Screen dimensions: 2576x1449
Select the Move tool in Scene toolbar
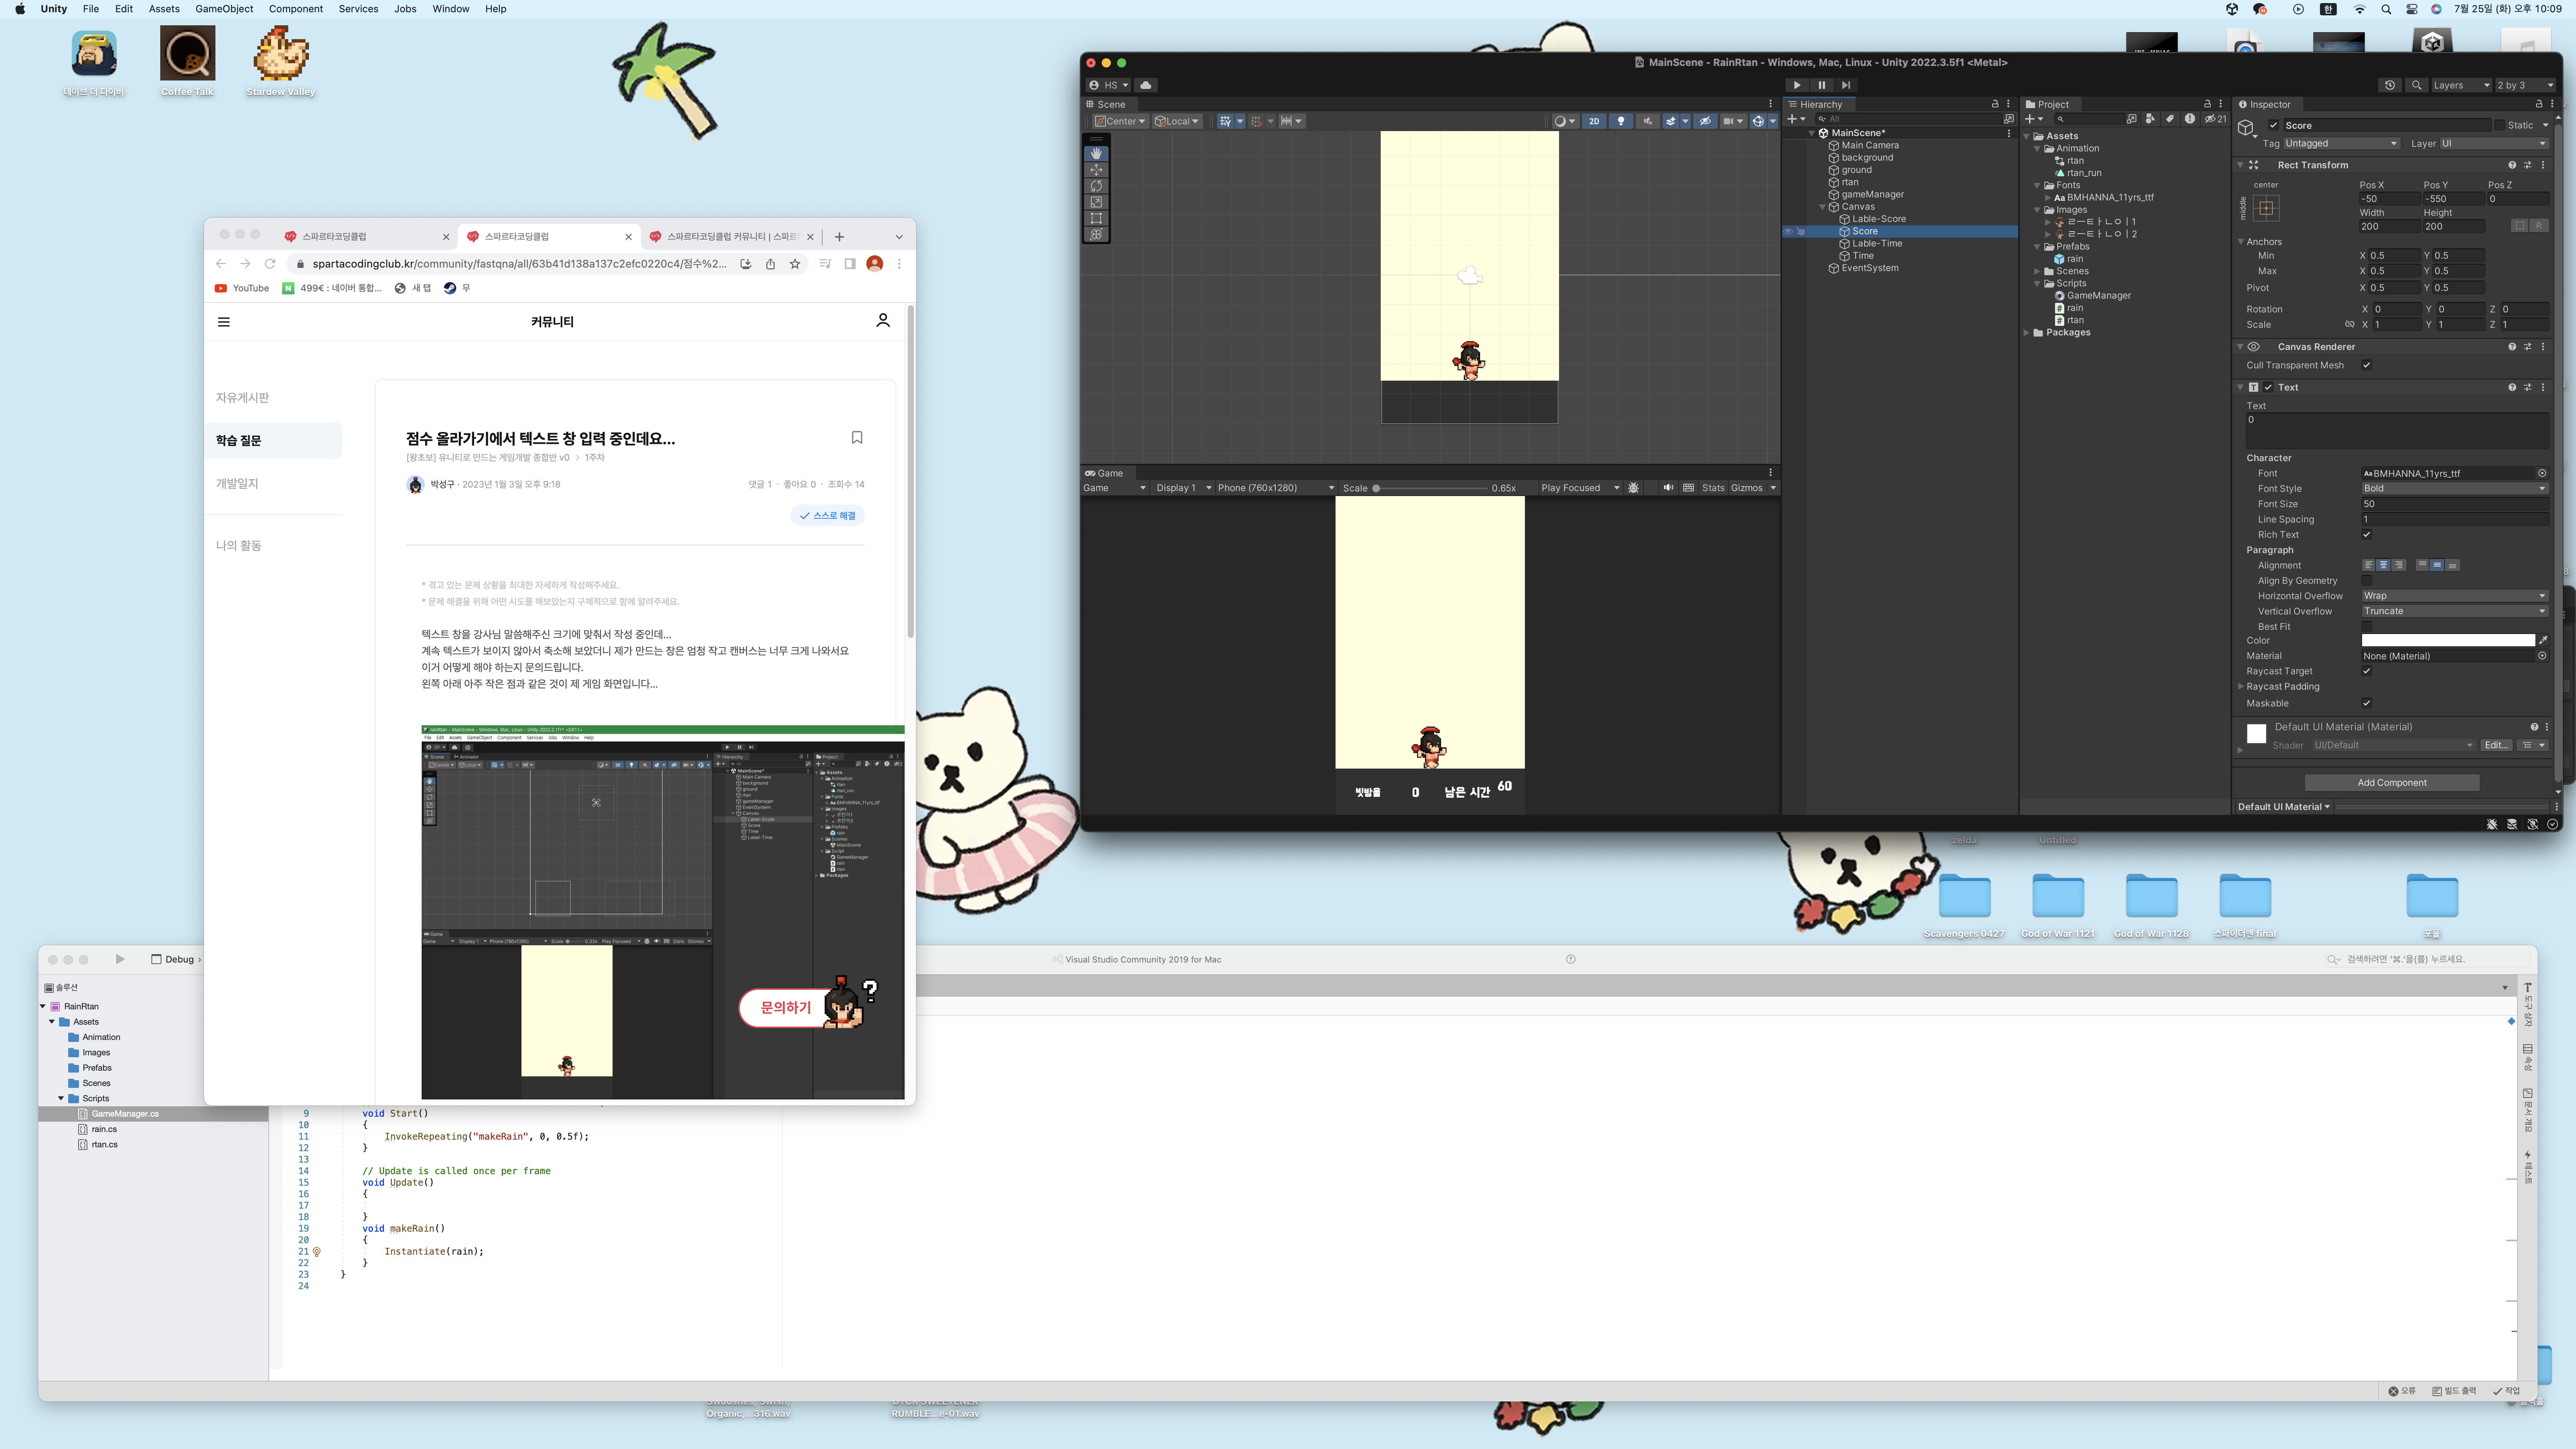tap(1096, 170)
